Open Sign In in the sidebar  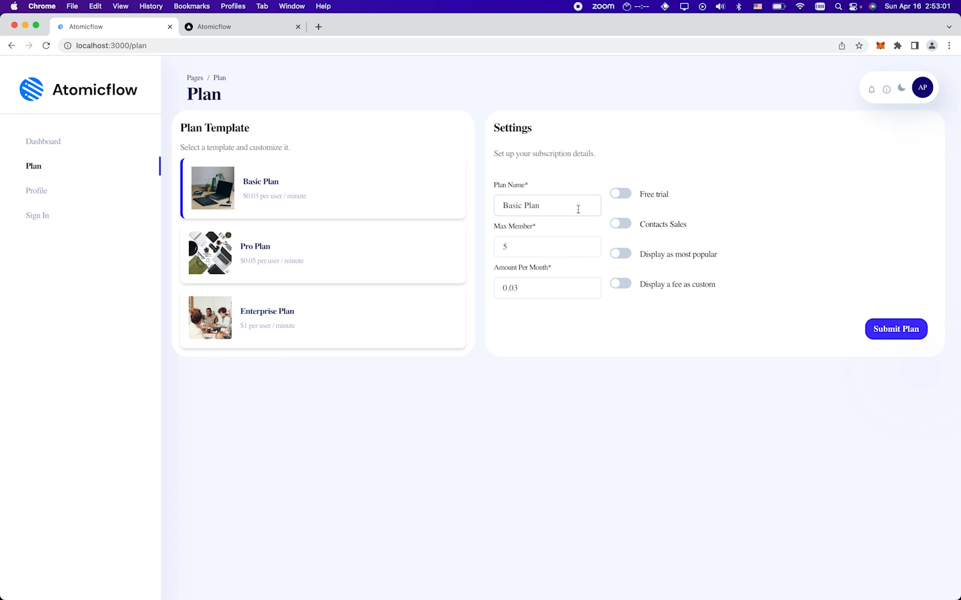click(x=37, y=215)
